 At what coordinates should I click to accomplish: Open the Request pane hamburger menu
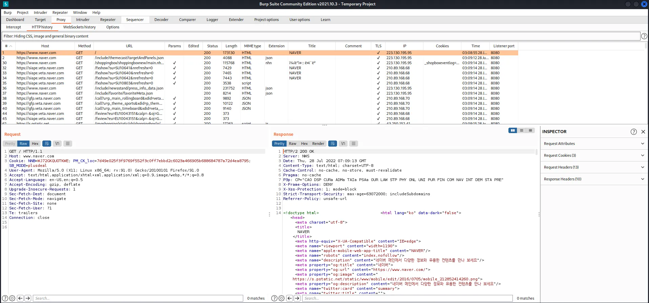click(68, 144)
